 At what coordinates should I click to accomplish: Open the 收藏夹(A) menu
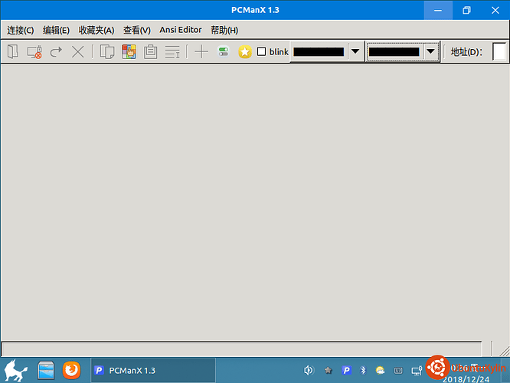coord(96,31)
